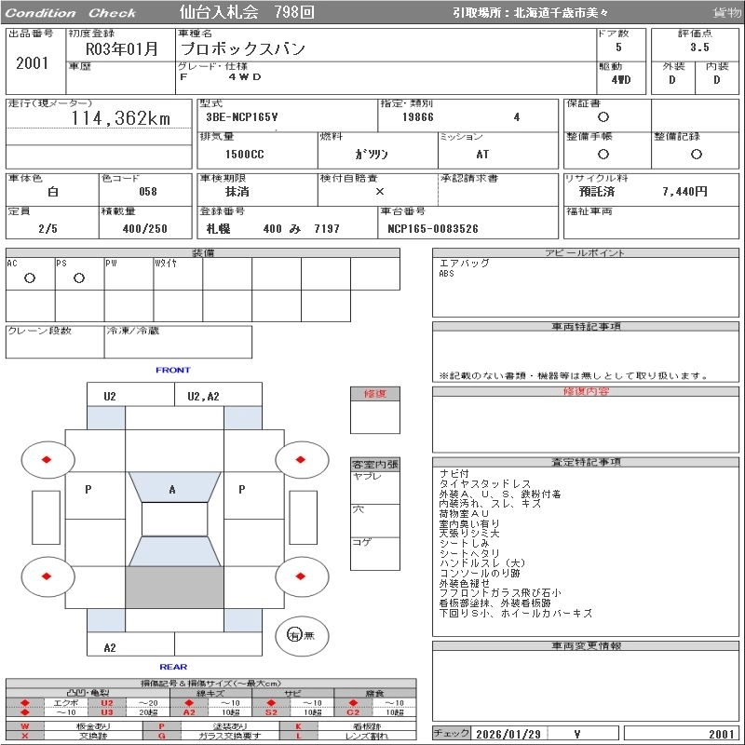Screen dimensions: 745x745
Task: Click the 査定特記事項 section header
Action: coord(586,462)
